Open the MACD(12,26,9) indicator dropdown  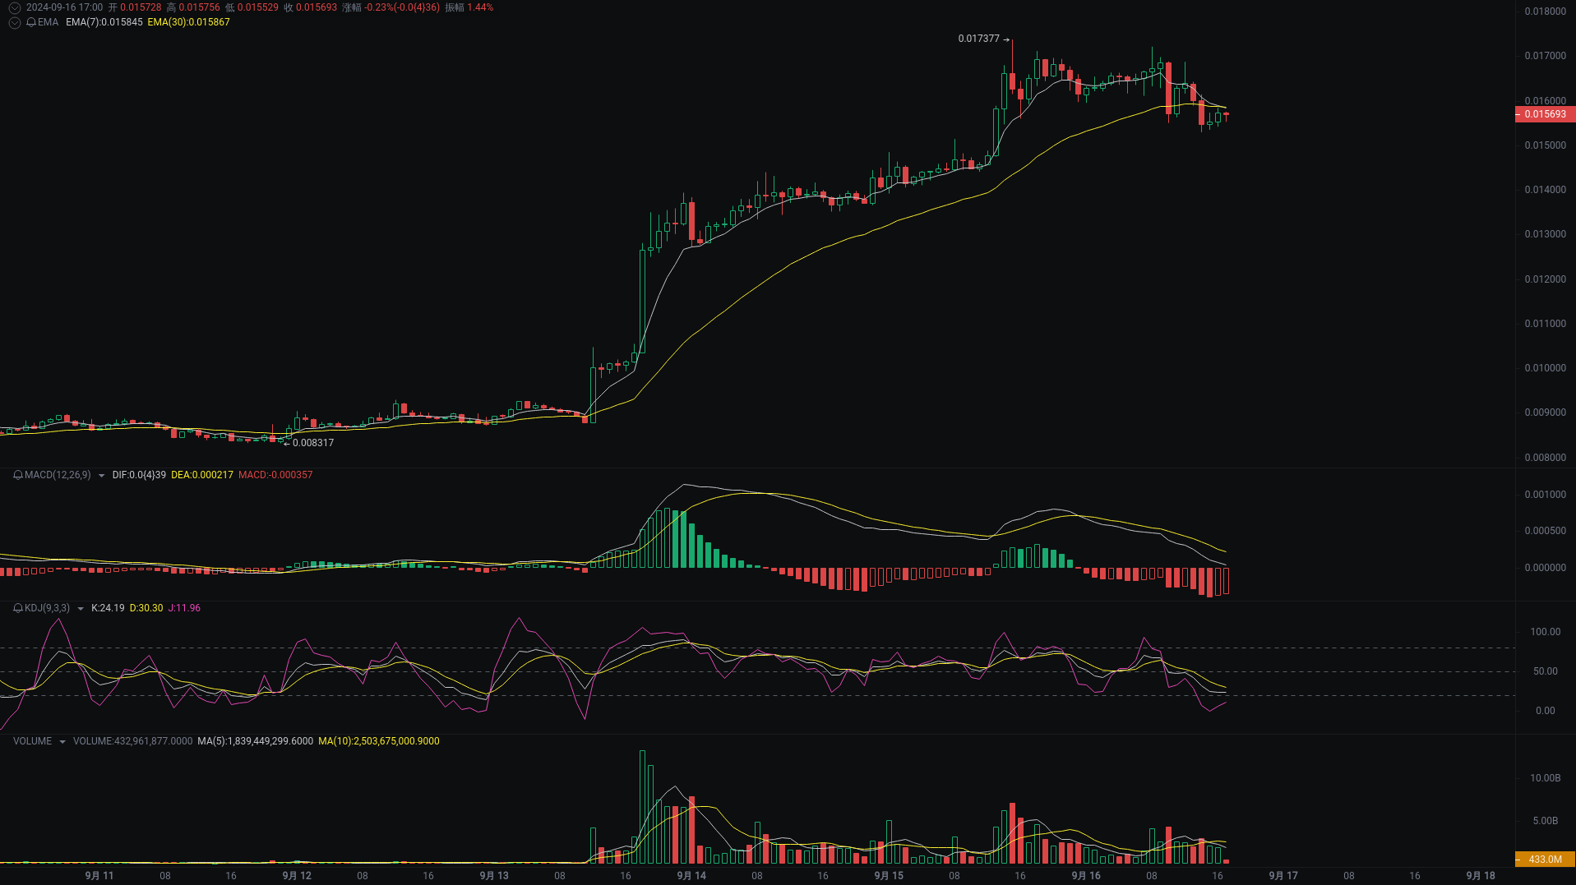pyautogui.click(x=101, y=475)
